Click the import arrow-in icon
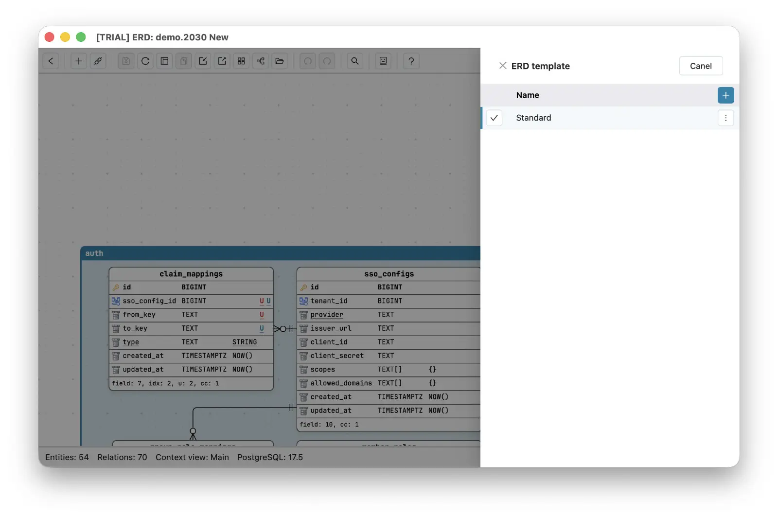The image size is (778, 518). tap(203, 61)
